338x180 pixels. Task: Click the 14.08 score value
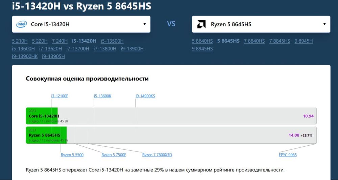(x=294, y=135)
